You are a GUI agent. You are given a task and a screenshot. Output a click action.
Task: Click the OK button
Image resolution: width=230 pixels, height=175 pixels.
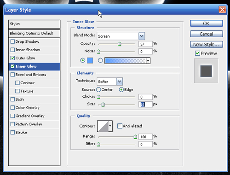click(207, 23)
